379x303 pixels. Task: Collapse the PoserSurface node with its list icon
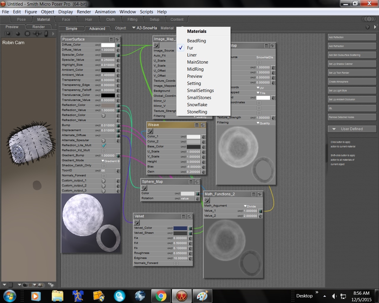tap(111, 39)
